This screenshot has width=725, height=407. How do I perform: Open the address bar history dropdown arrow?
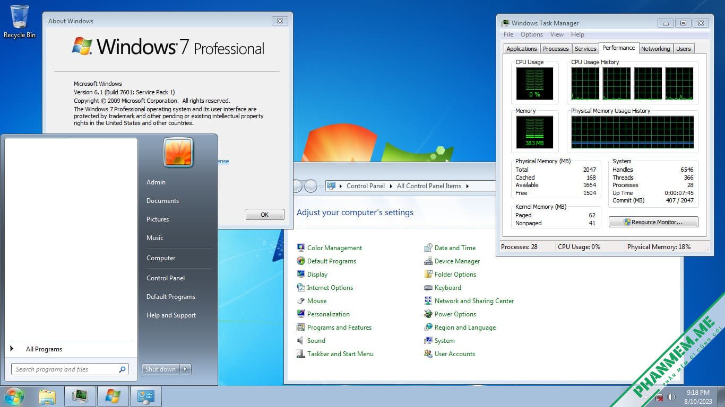321,186
